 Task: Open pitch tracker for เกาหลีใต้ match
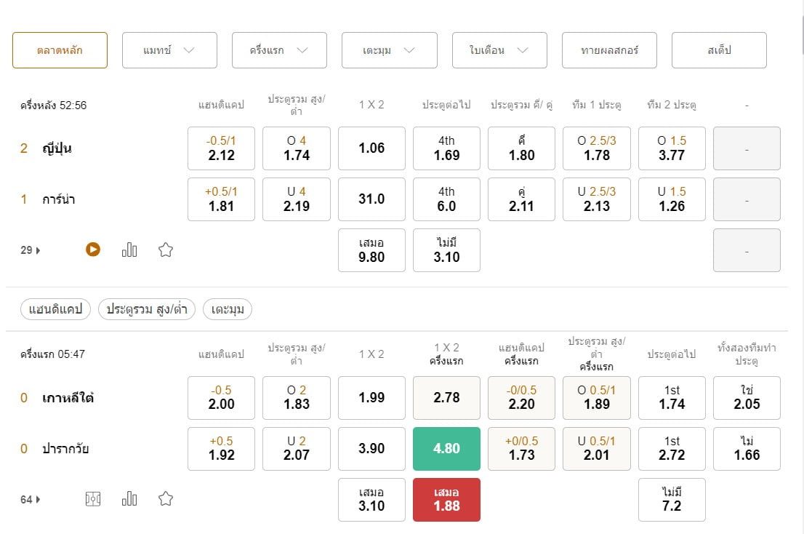click(x=93, y=499)
